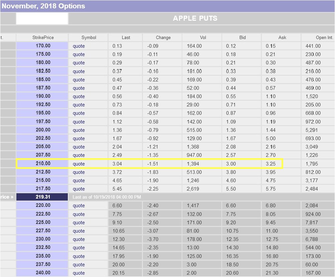Click the November, 2018 Options title
This screenshot has width=335, height=277.
pos(43,6)
